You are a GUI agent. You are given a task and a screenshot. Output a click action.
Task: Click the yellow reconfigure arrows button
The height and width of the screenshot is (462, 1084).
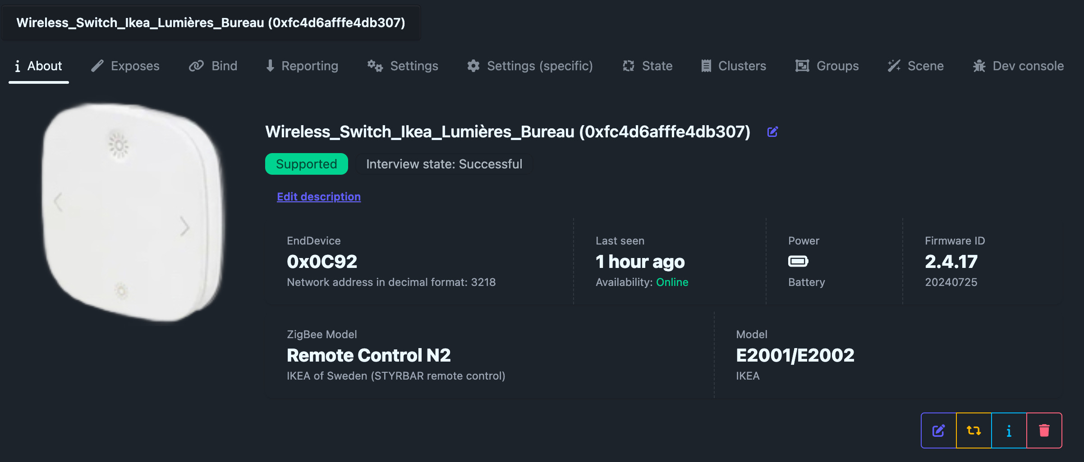(x=974, y=430)
